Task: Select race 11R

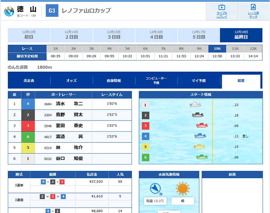Action: [x=235, y=48]
